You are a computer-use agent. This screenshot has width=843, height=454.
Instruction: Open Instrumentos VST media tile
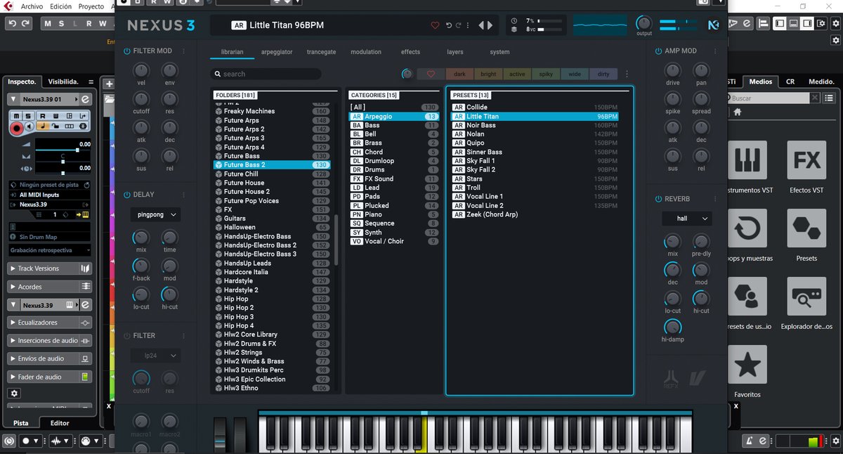(746, 160)
